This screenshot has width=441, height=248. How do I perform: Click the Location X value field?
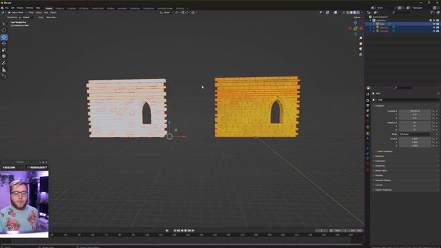(x=415, y=111)
